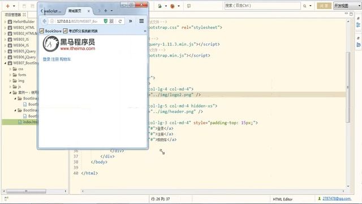Viewport: 362px width, 204px height.
Task: Click the 黑马程序员 logo image
Action: pos(69,44)
